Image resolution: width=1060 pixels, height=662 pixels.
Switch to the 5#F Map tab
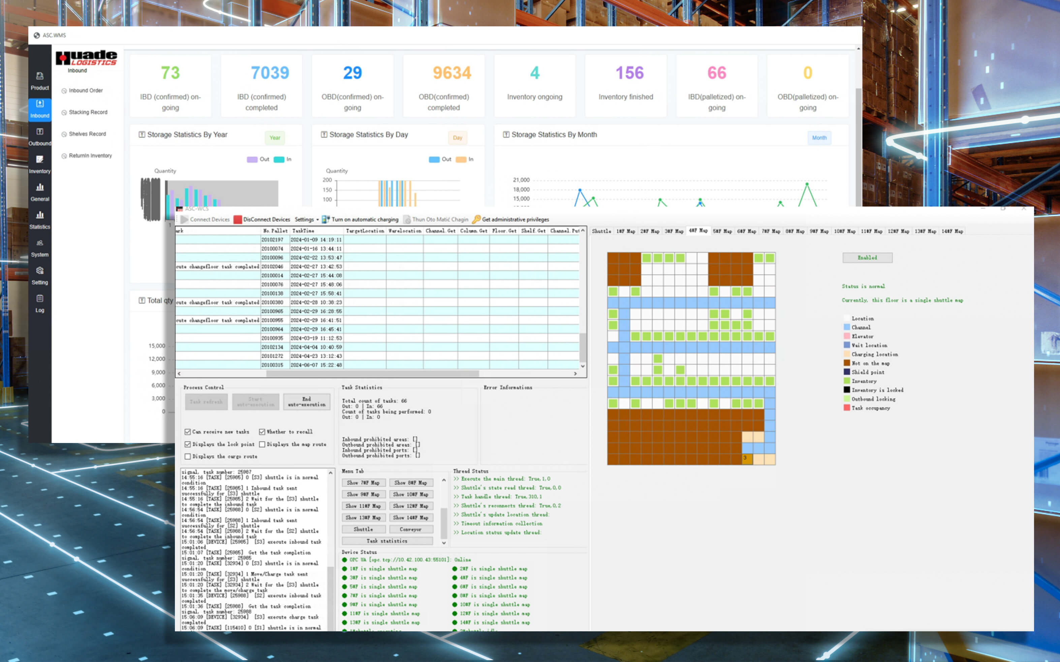722,231
